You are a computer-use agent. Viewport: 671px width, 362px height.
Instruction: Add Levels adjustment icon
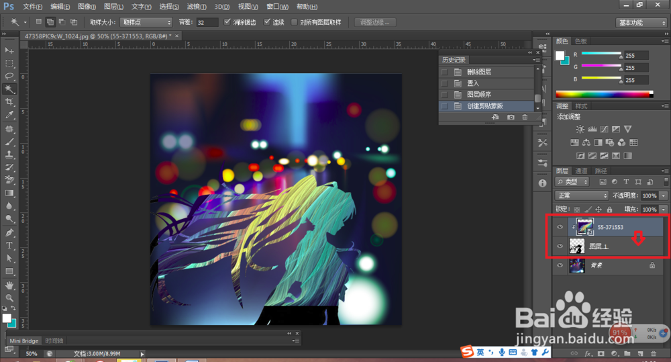point(592,129)
